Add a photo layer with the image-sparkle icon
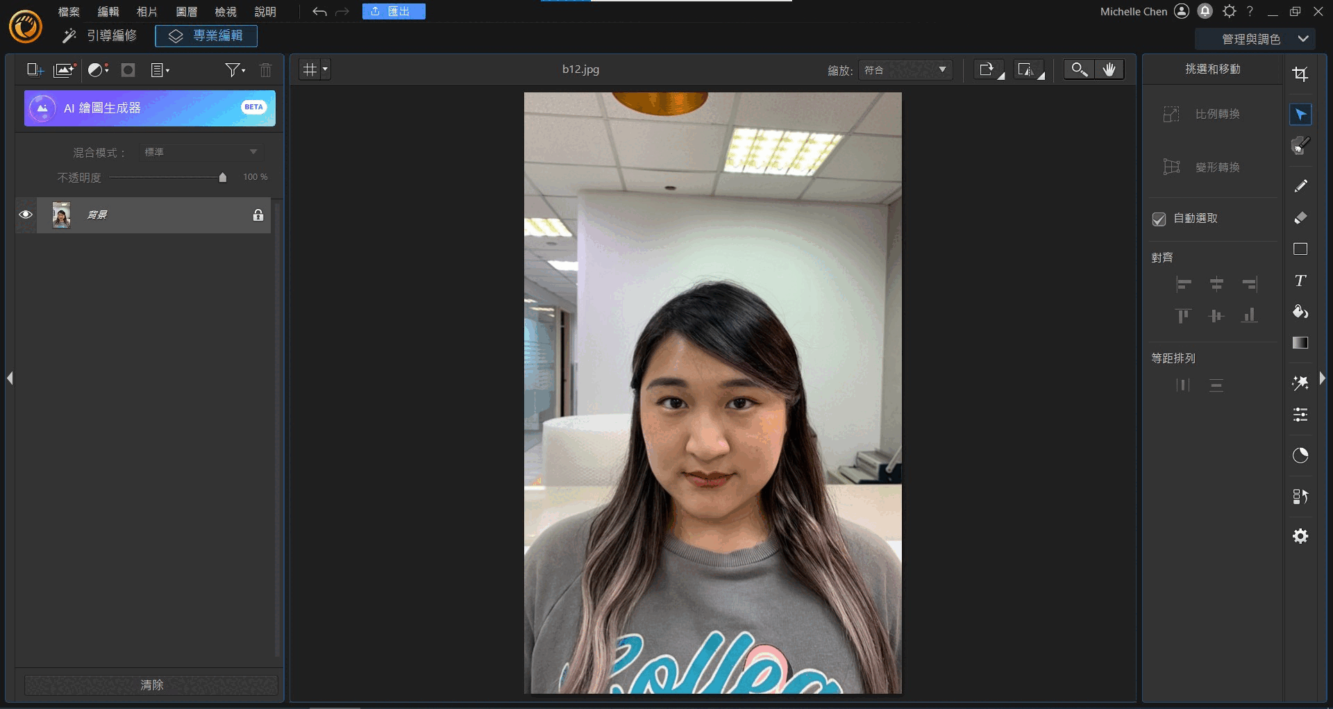 click(65, 69)
